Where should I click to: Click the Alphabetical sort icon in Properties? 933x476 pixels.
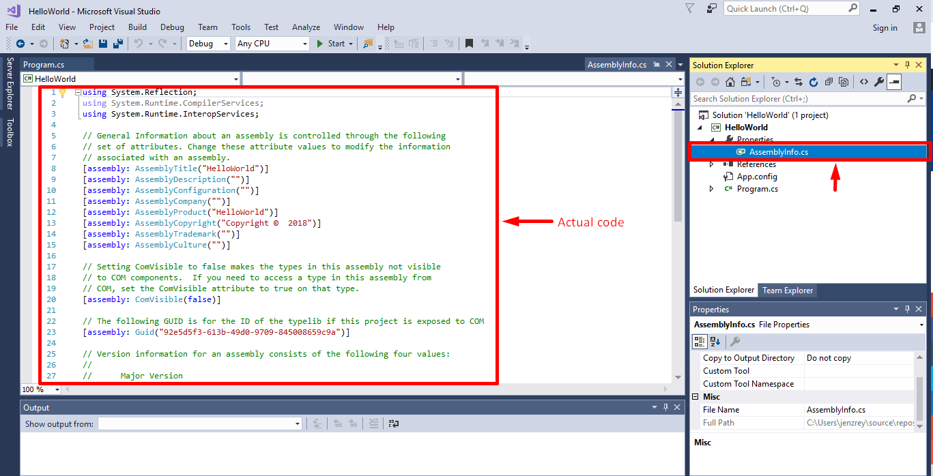point(715,342)
